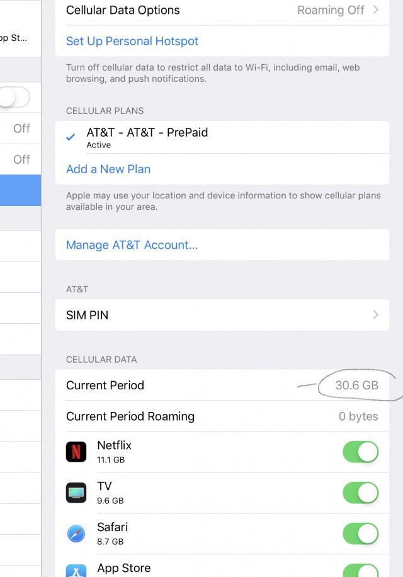Tap the Current Period 30.6 GB value
The height and width of the screenshot is (577, 403).
(356, 385)
